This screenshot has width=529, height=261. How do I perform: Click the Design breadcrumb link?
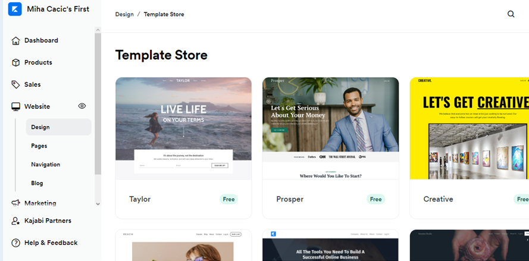pos(124,14)
